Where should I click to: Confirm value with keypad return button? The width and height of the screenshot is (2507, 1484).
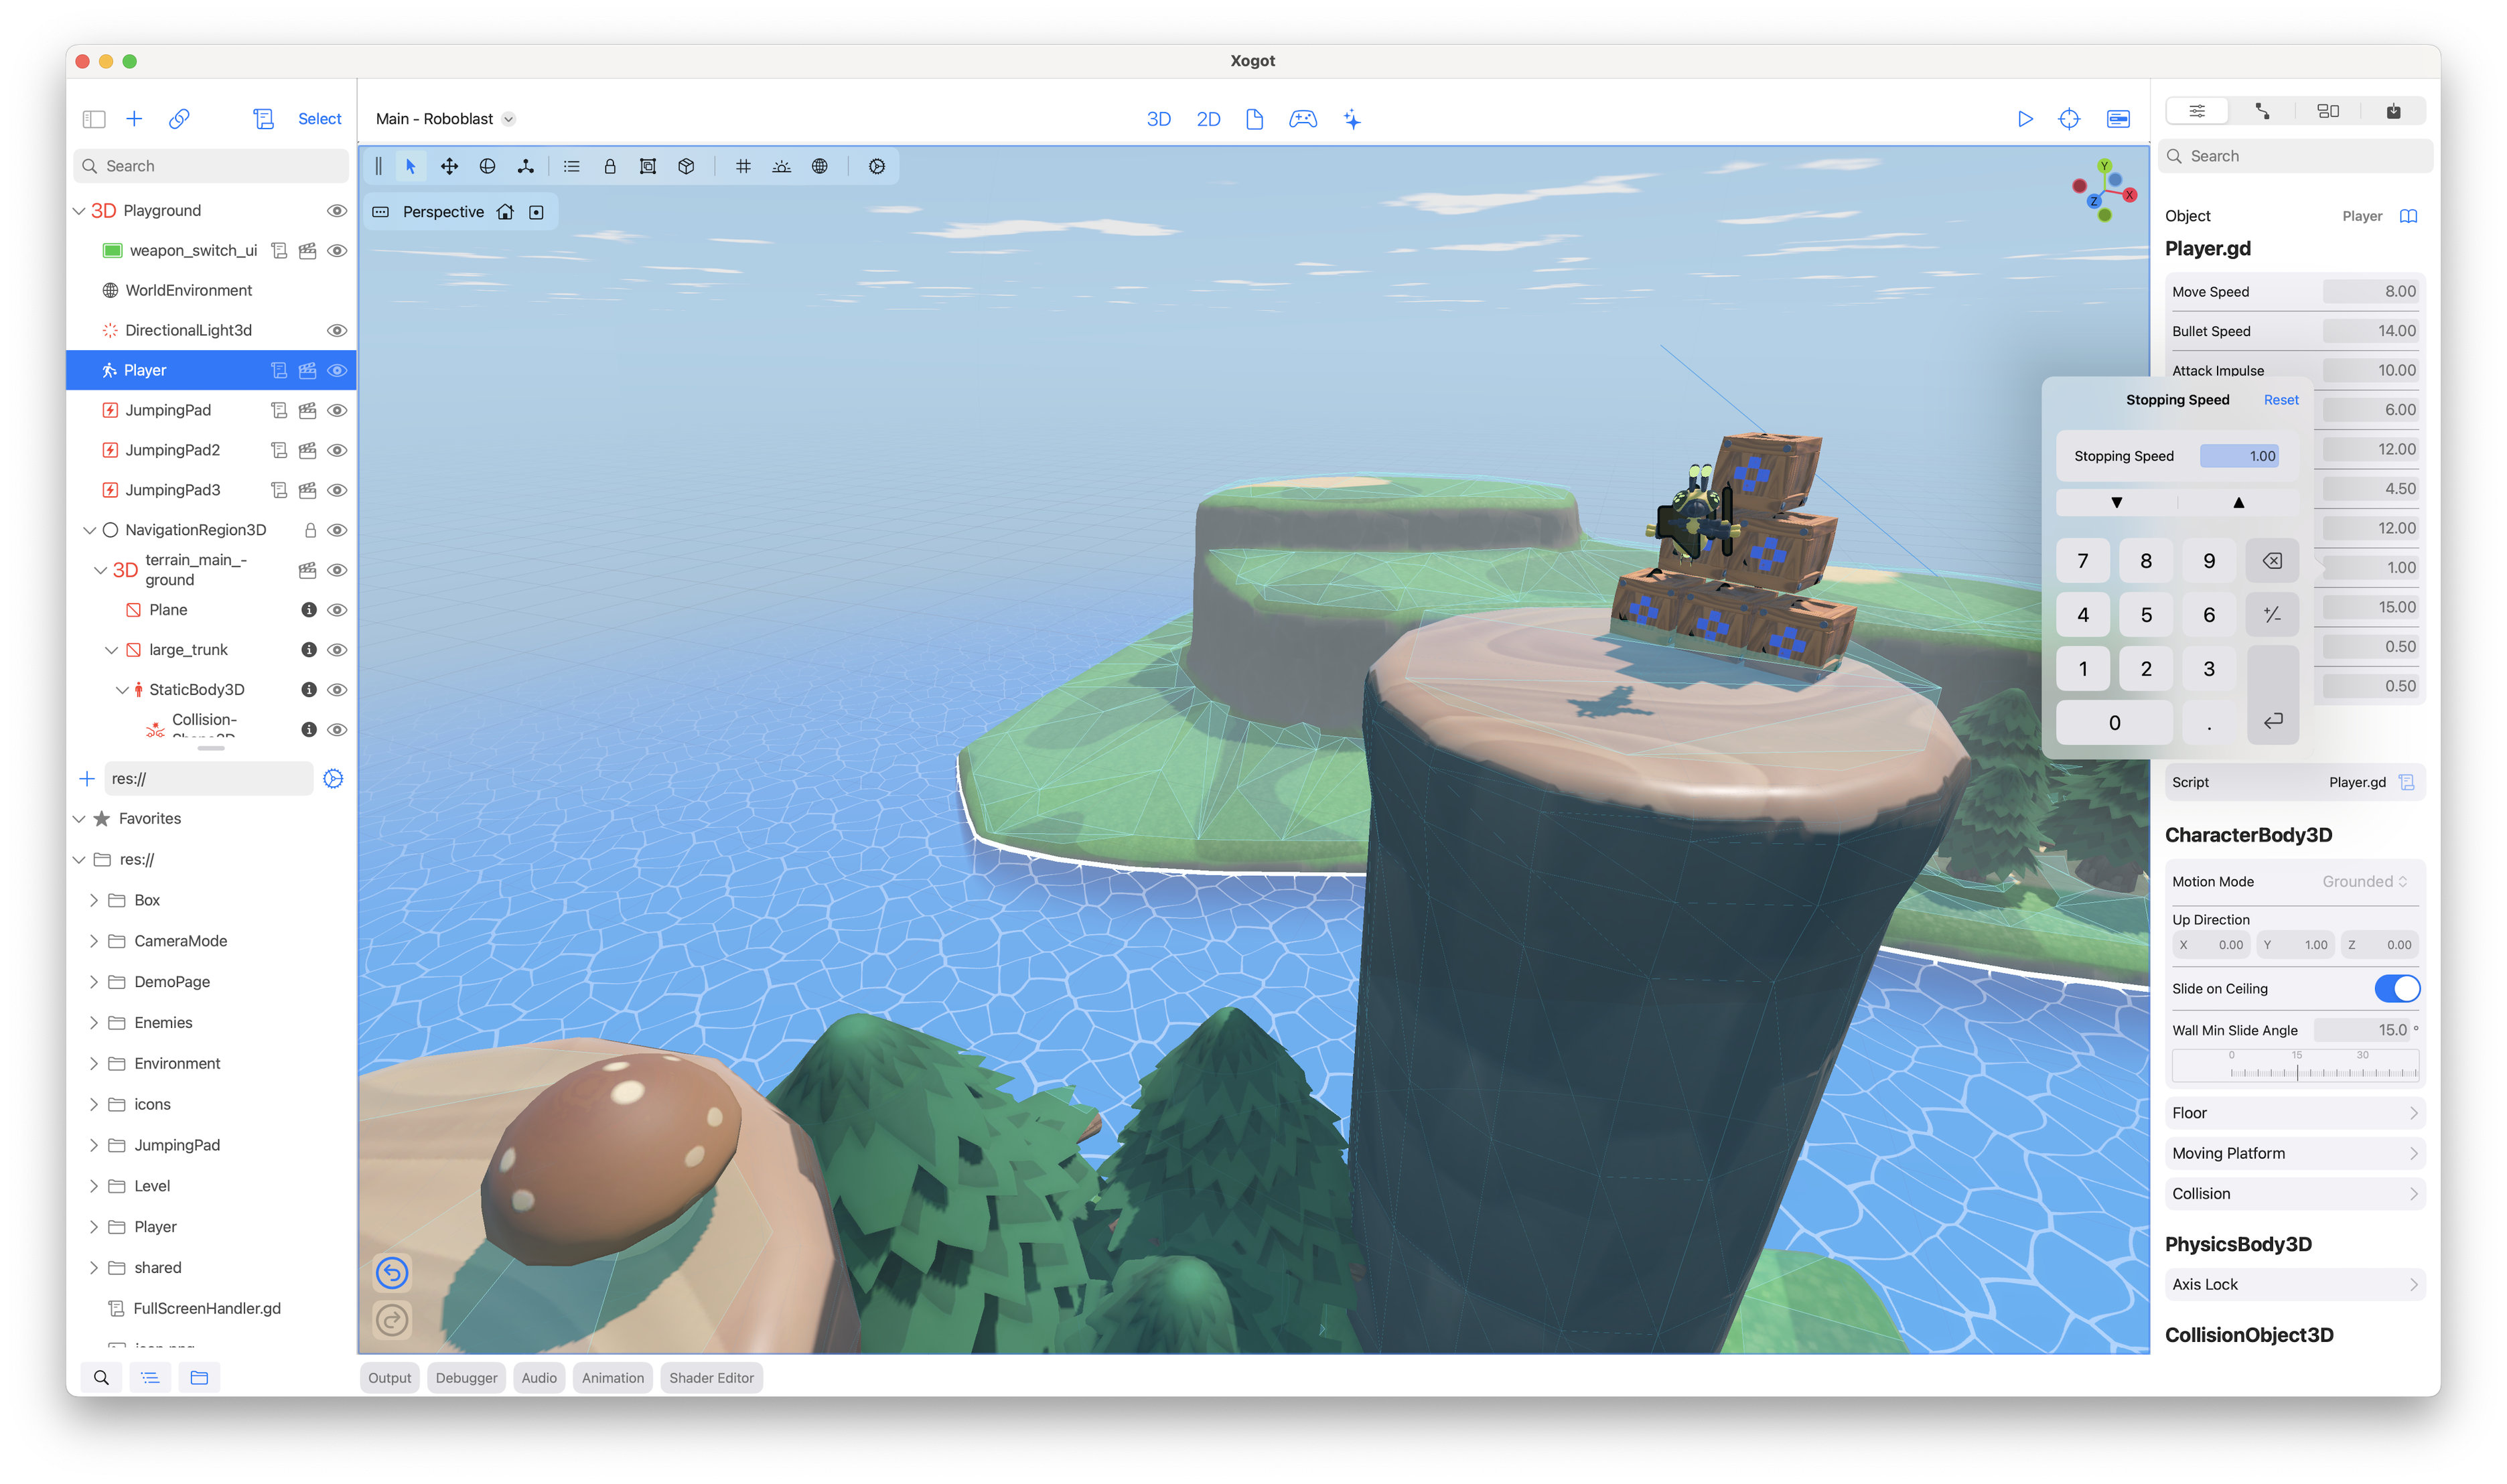coord(2272,694)
